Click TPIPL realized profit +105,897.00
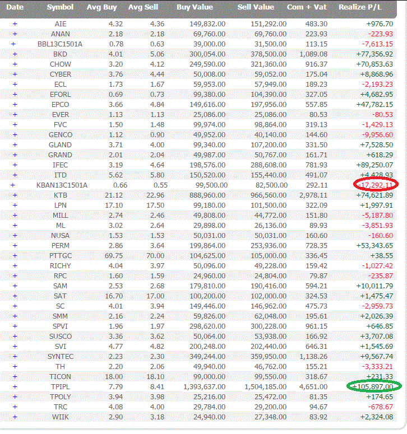Screen dimensions: 407x434 pos(373,386)
